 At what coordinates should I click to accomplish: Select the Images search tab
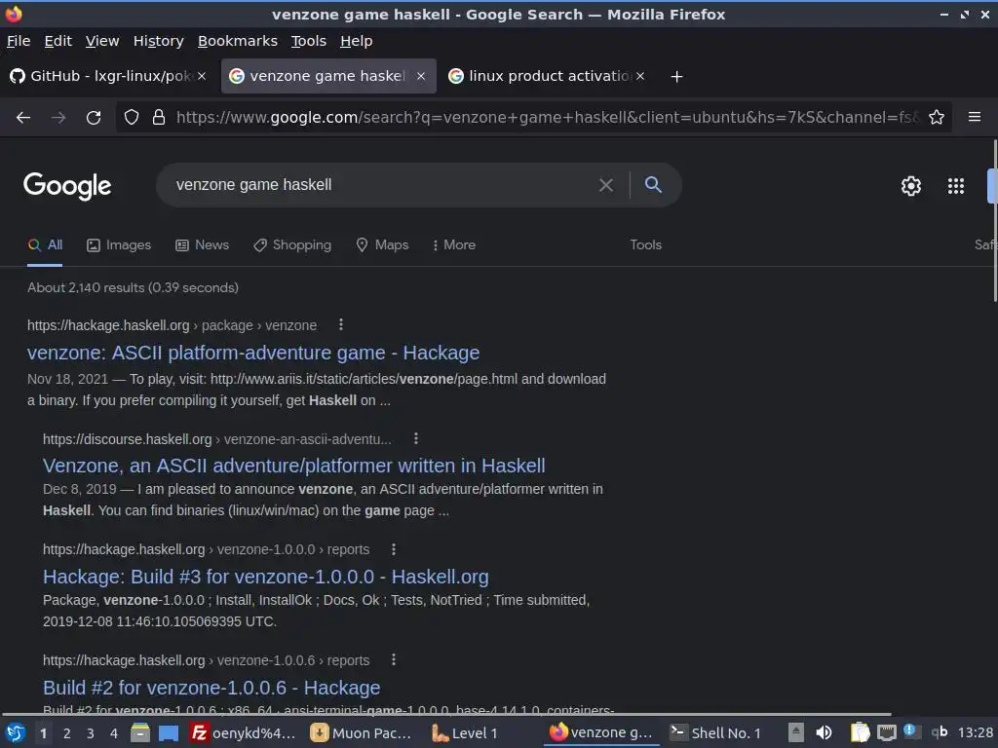pyautogui.click(x=119, y=245)
